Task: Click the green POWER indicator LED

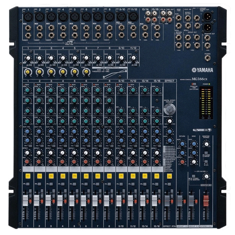Action: [x=210, y=84]
